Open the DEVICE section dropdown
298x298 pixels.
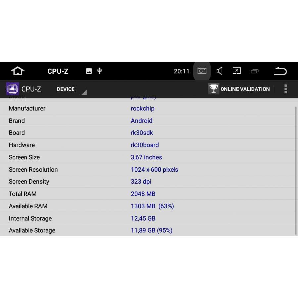(71, 89)
